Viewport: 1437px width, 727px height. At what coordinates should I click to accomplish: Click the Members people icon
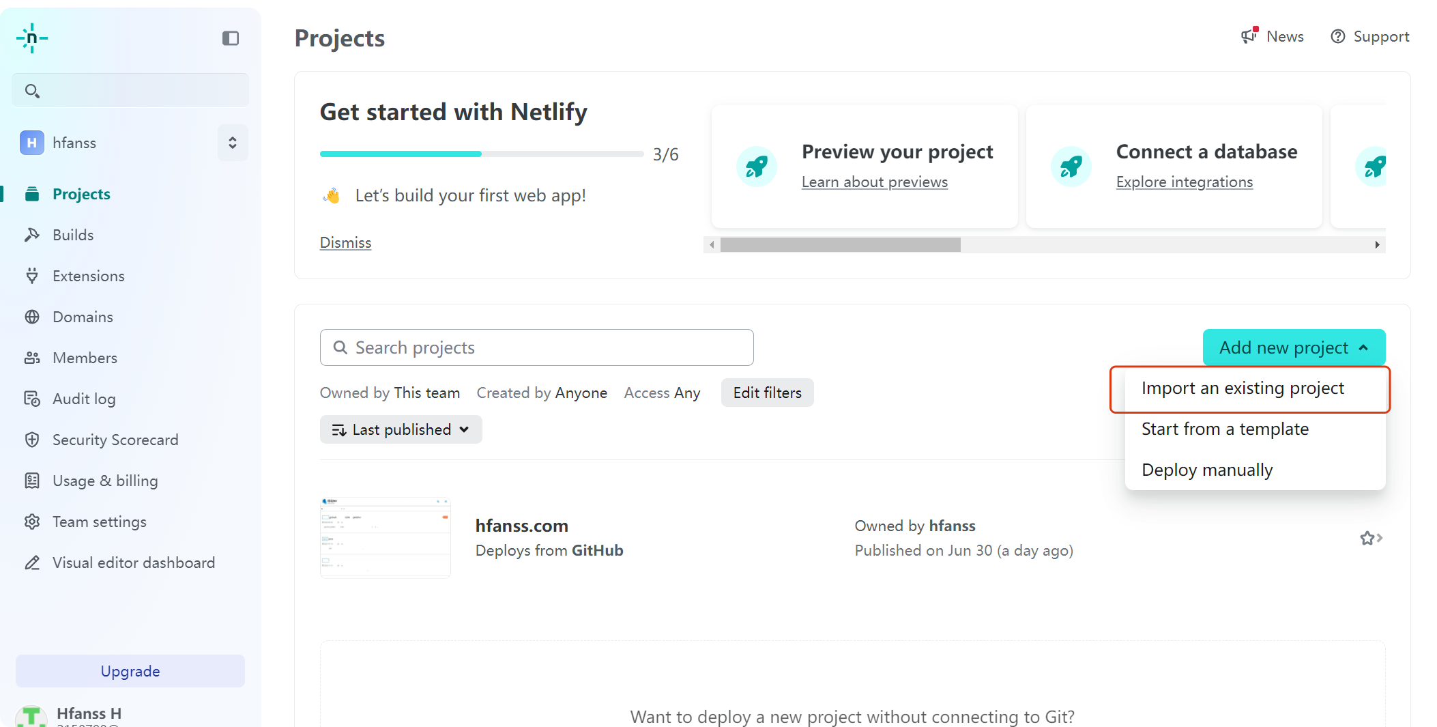point(32,358)
